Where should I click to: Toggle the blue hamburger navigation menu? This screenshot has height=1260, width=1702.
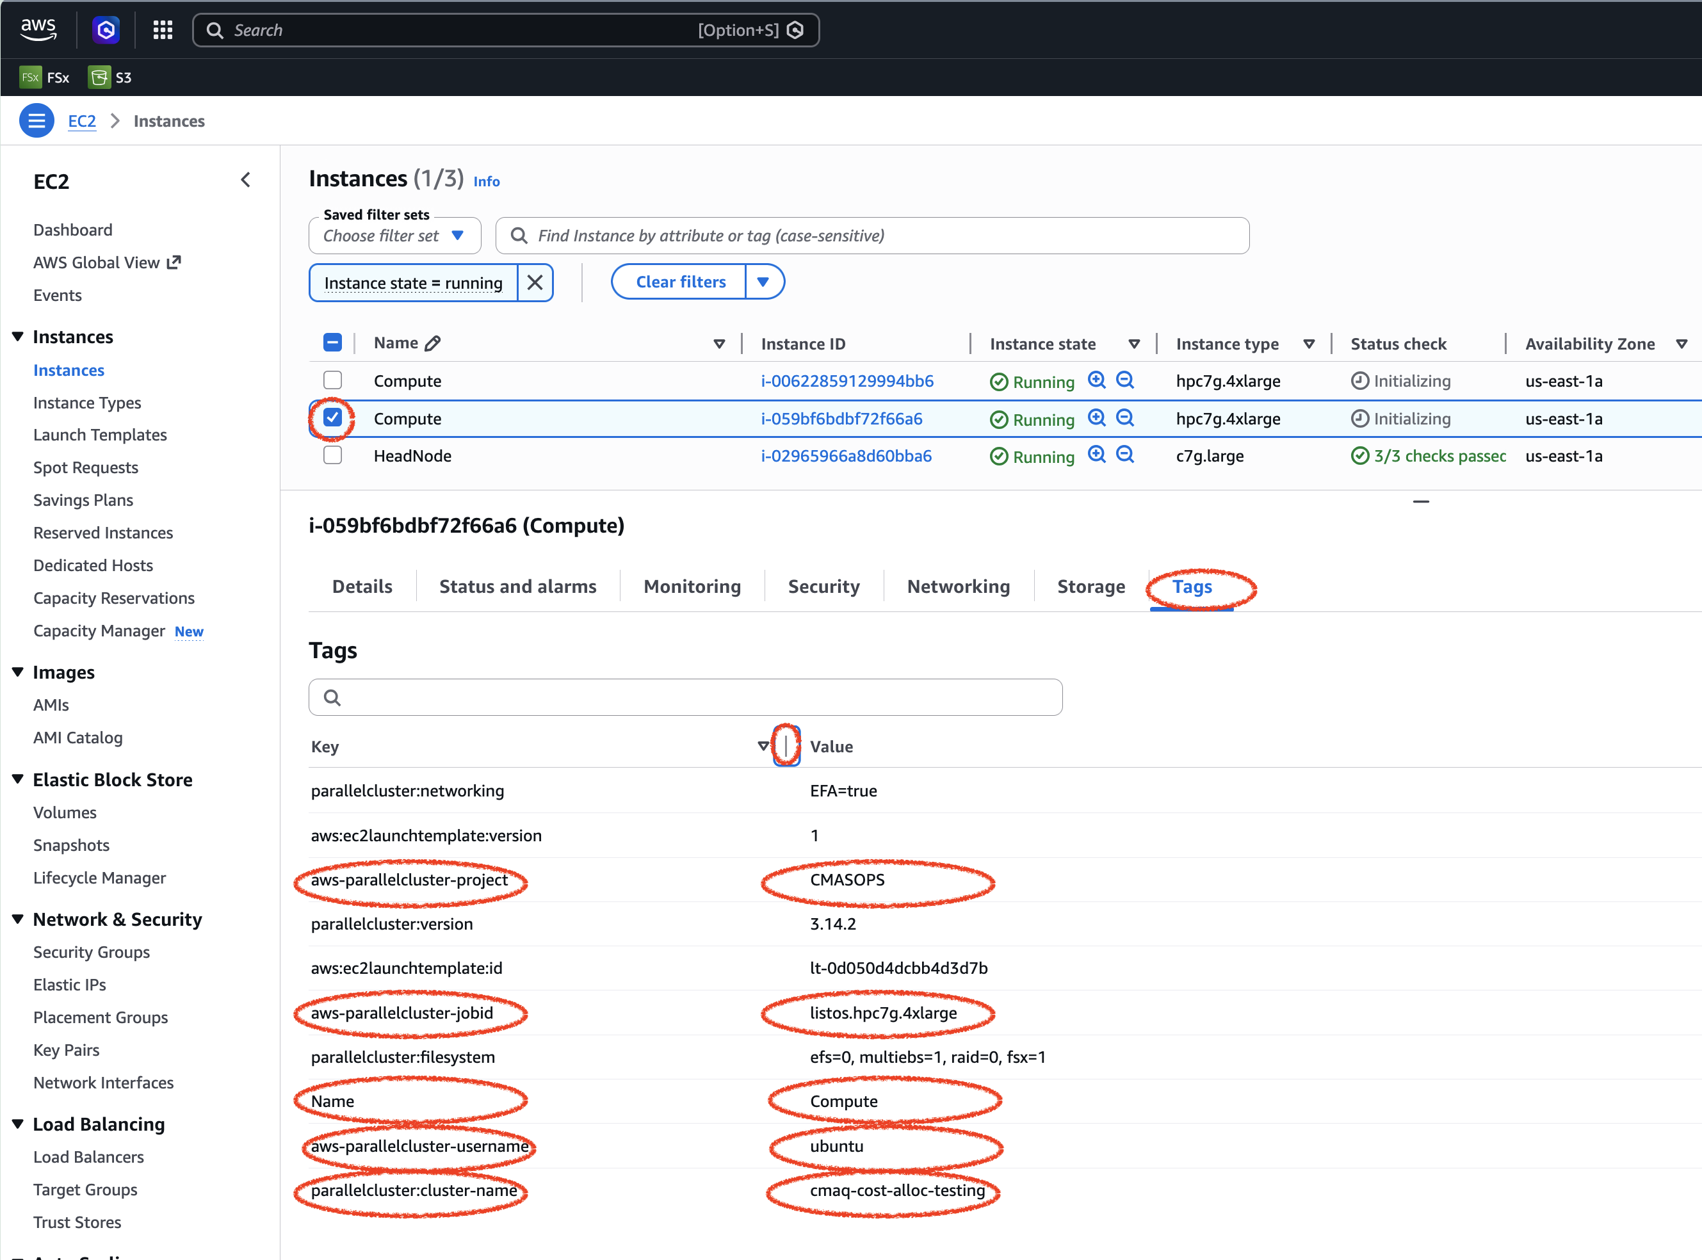tap(36, 121)
